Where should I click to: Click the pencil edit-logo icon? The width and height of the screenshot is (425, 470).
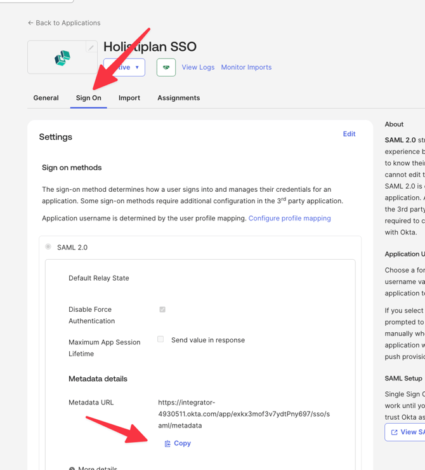tap(91, 48)
